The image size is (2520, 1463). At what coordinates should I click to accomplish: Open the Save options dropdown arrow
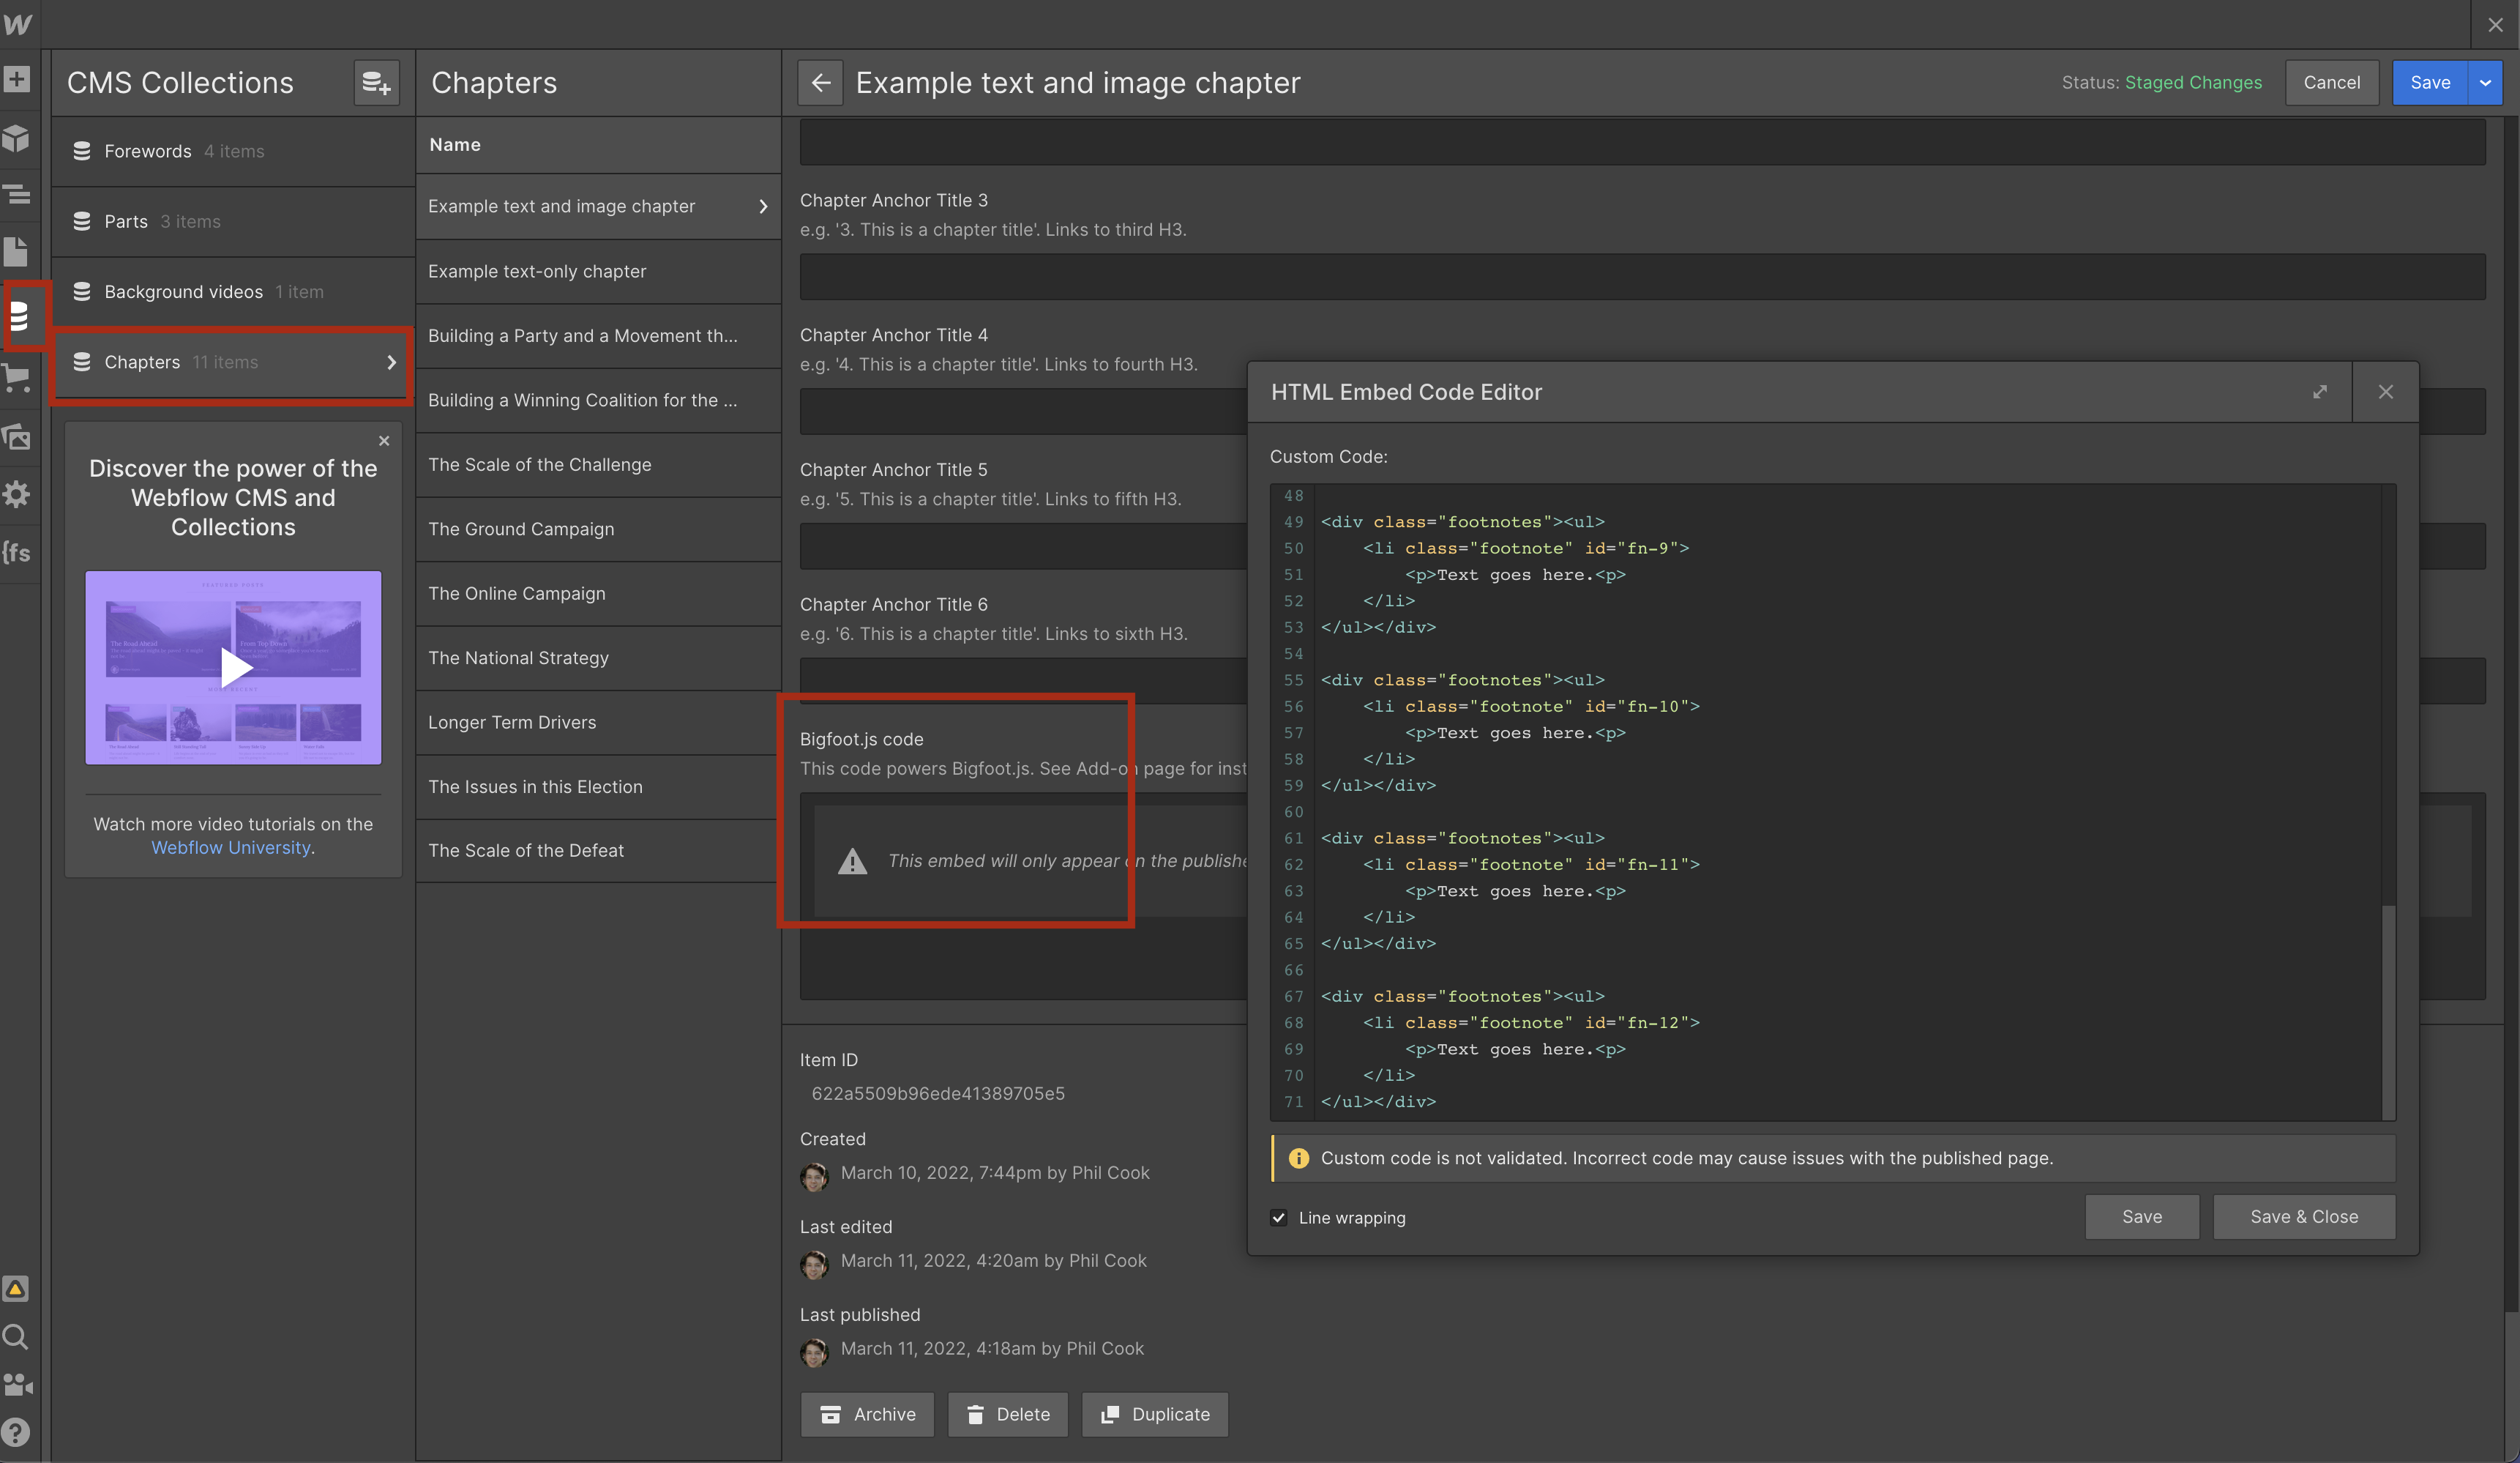[x=2485, y=83]
